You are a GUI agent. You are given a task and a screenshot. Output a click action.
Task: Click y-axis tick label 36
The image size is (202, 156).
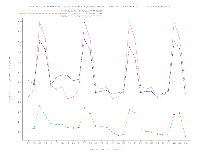[x=19, y=62]
